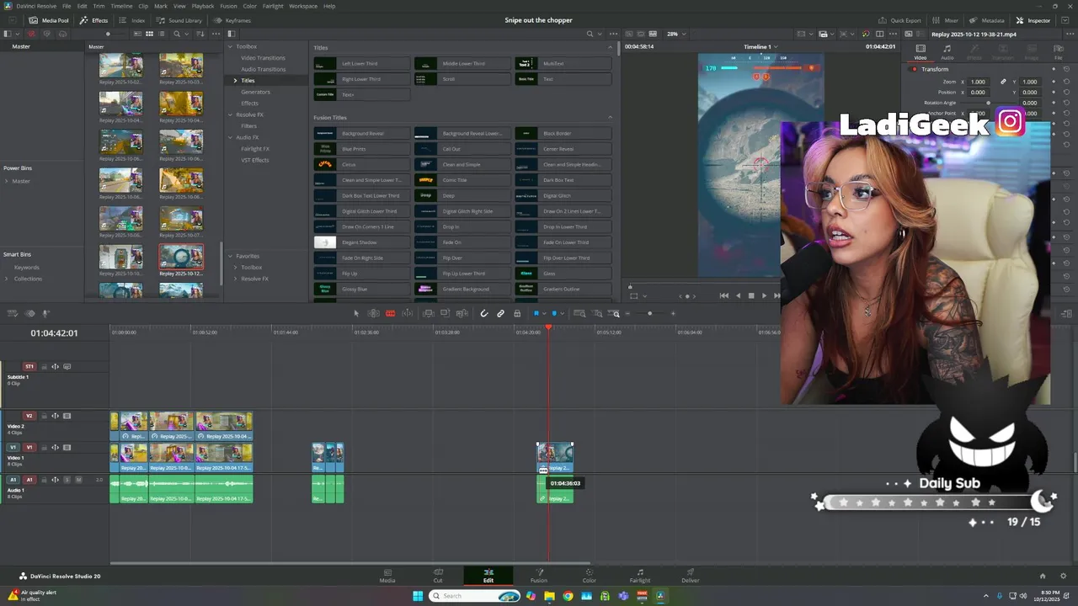The image size is (1078, 606).
Task: Toggle auto select on Video 1 track
Action: [55, 447]
